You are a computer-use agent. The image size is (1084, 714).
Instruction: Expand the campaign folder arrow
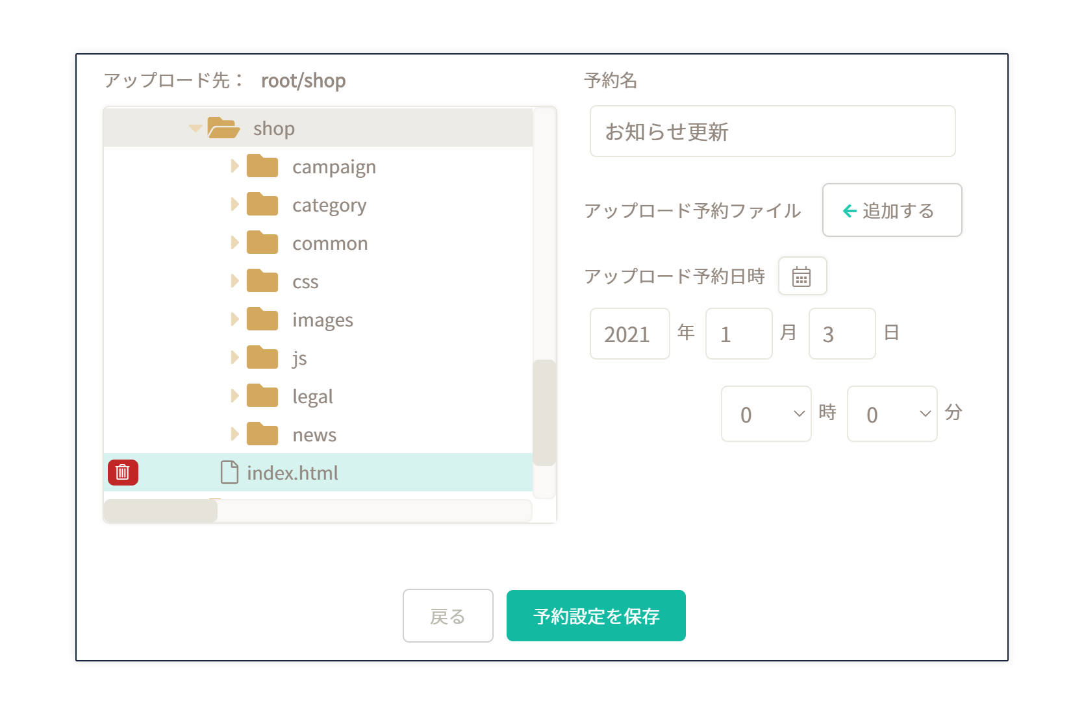point(235,166)
